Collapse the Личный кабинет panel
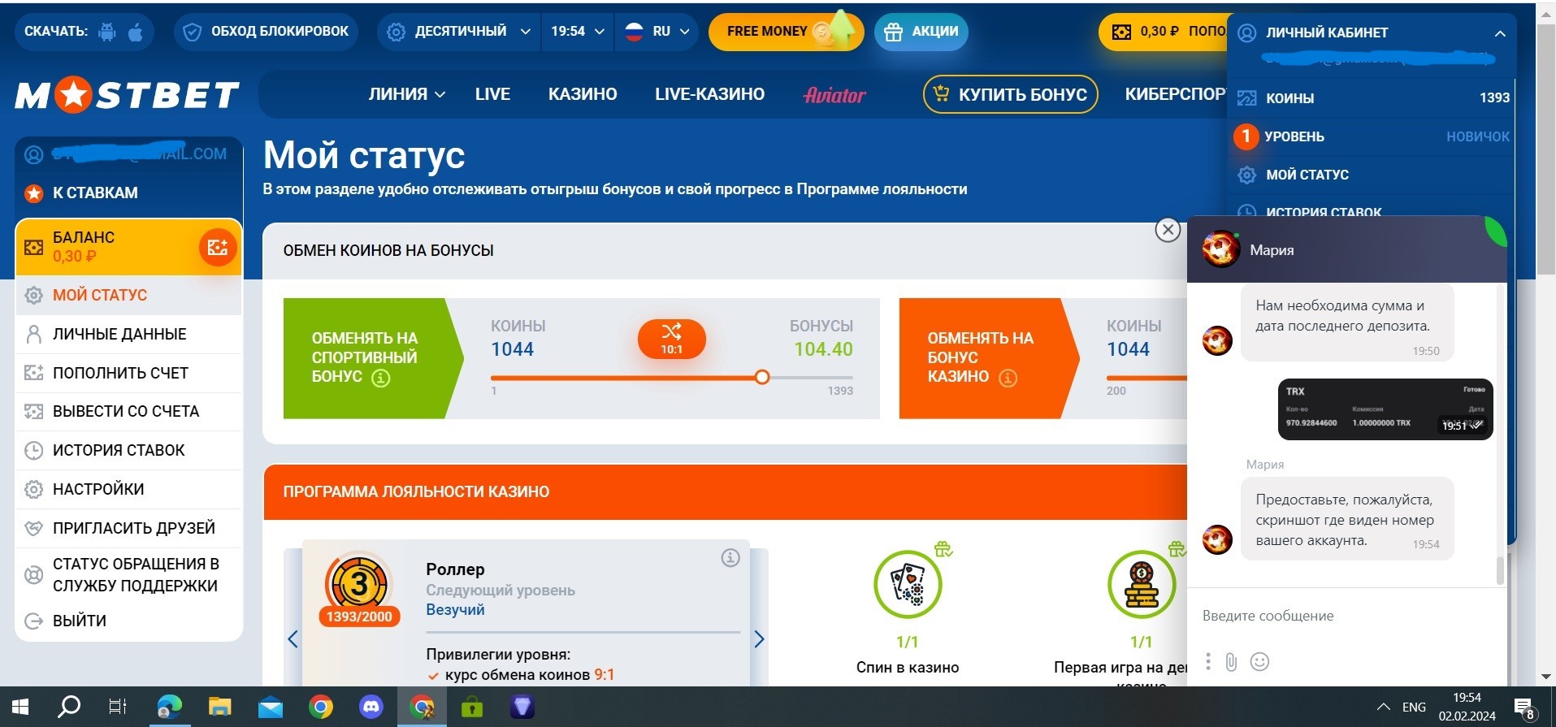The width and height of the screenshot is (1556, 727). point(1499,33)
